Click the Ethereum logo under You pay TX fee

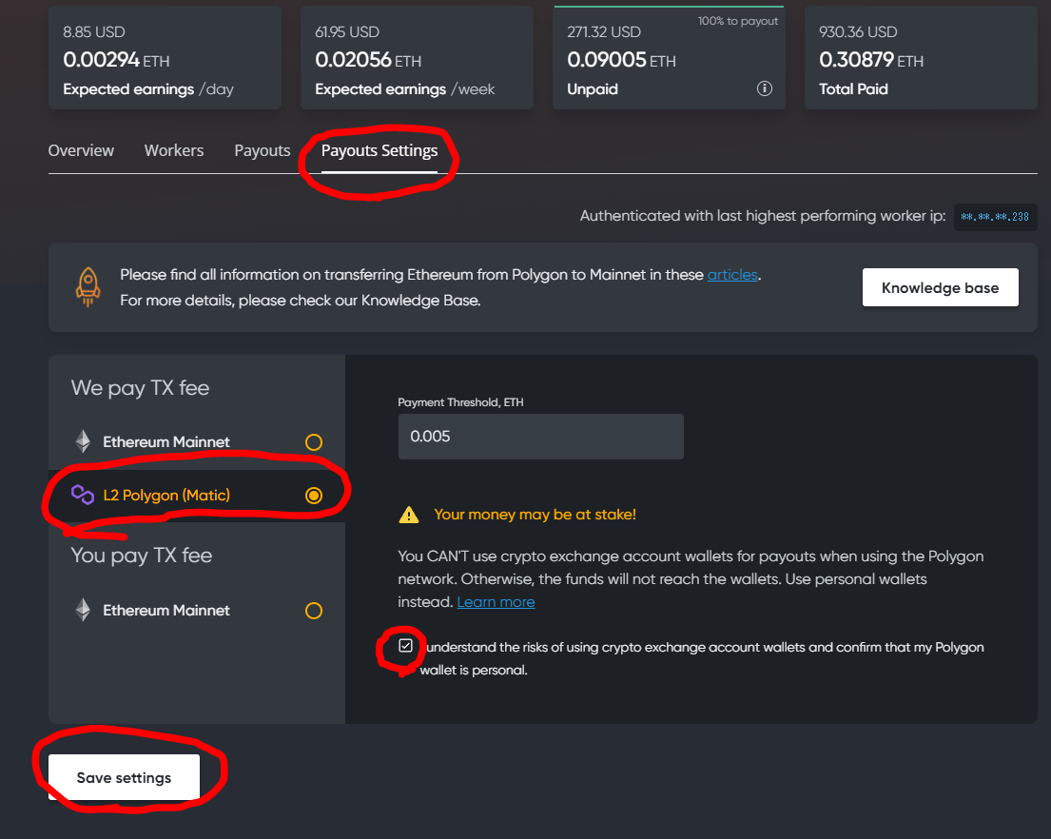[84, 610]
